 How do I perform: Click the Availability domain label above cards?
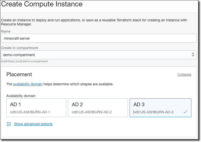click(x=21, y=96)
